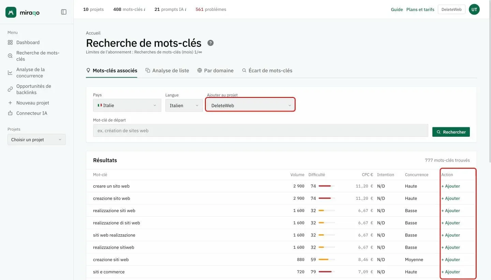The width and height of the screenshot is (491, 280).
Task: Add keyword creare un sito web
Action: point(450,186)
